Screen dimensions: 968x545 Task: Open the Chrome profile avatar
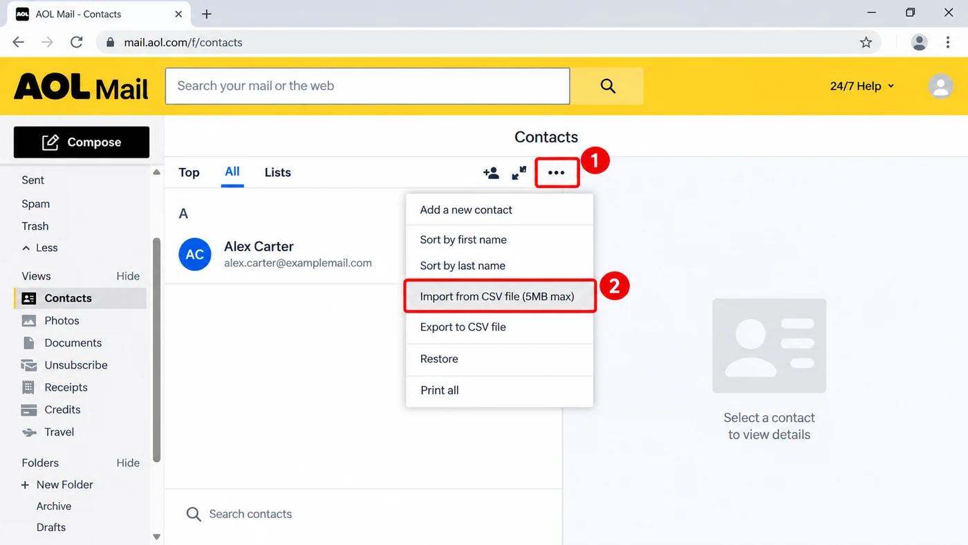(919, 42)
